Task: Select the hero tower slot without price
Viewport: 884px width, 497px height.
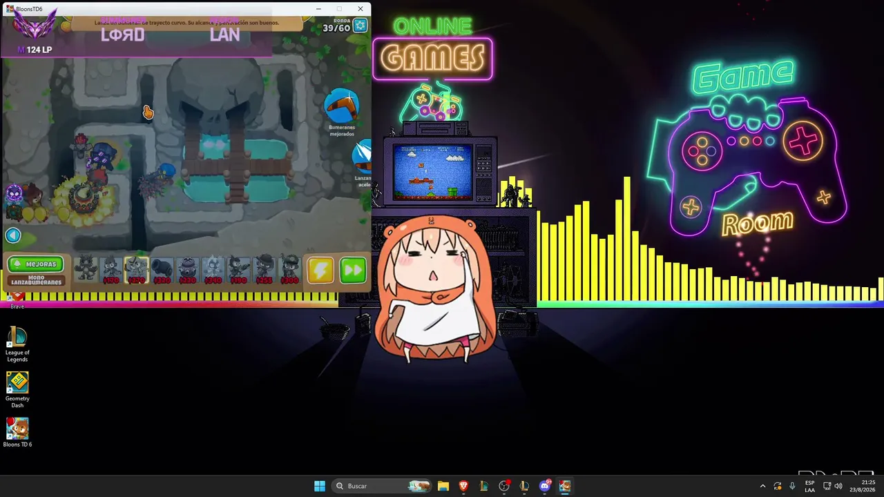Action: pyautogui.click(x=85, y=269)
